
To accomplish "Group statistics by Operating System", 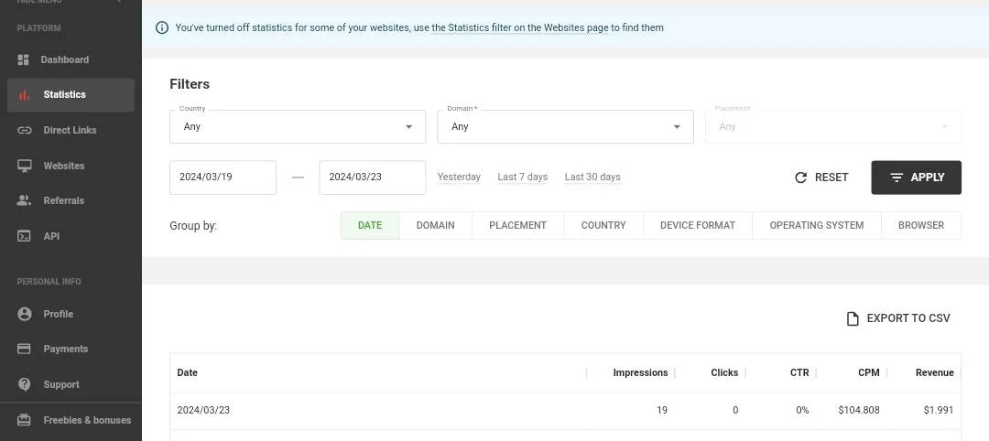I will (x=817, y=226).
